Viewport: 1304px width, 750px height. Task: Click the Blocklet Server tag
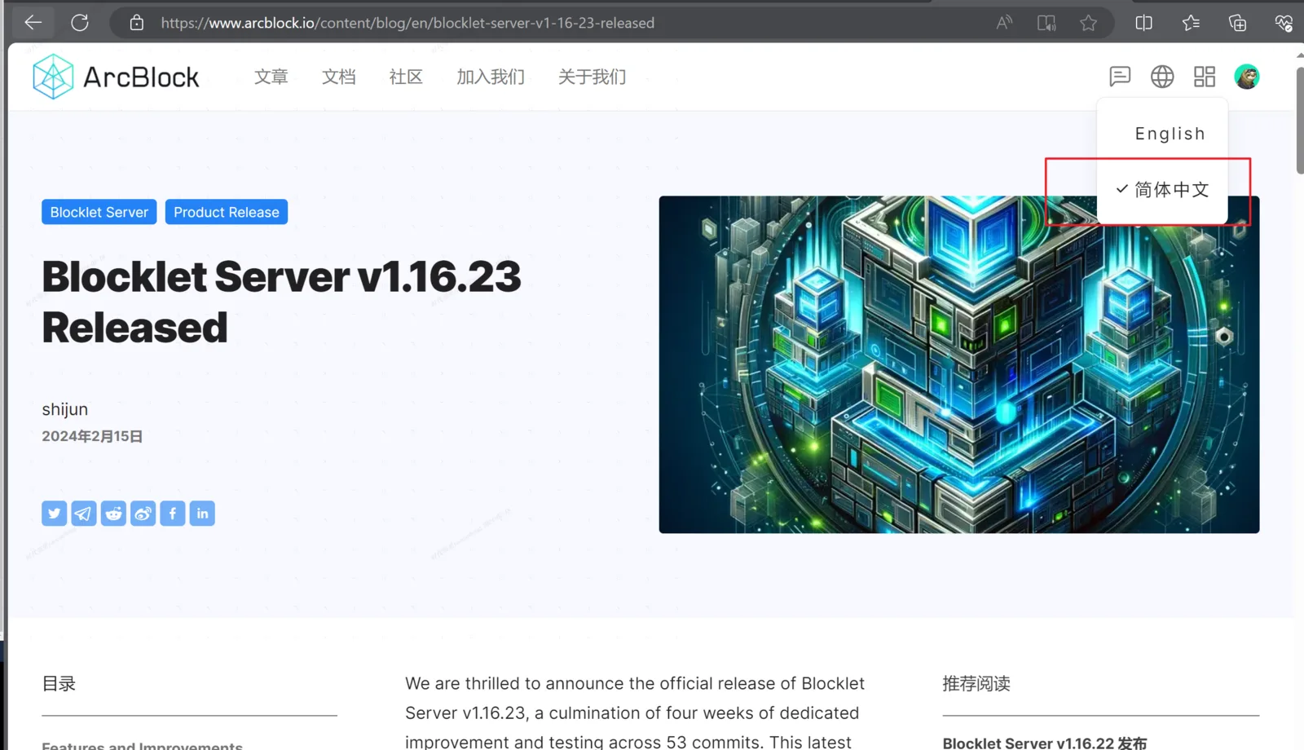99,212
